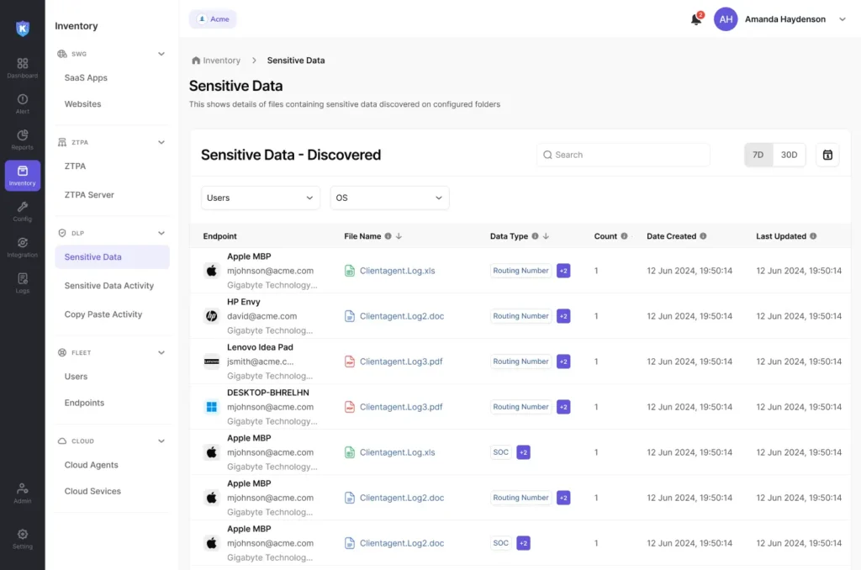Viewport: 861px width, 570px height.
Task: Collapse the DLP section
Action: pos(161,233)
